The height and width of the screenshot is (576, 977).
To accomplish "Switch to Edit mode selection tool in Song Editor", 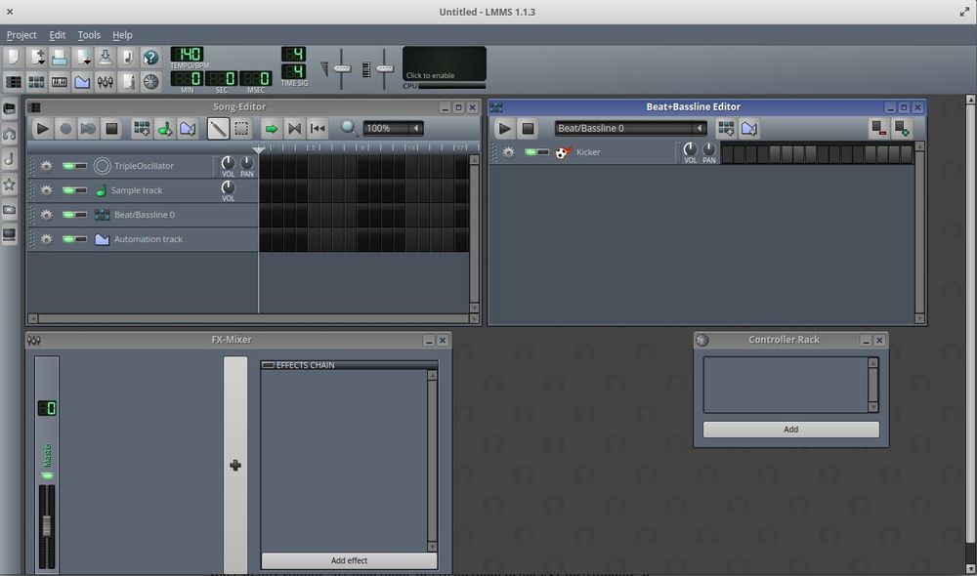I will (239, 128).
